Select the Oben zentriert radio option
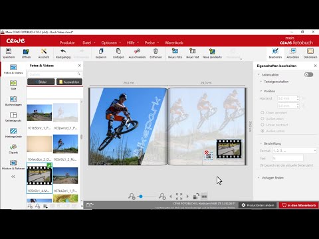The height and width of the screenshot is (239, 319). pos(263,113)
